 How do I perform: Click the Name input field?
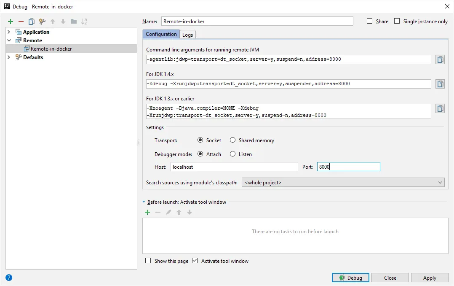click(257, 21)
